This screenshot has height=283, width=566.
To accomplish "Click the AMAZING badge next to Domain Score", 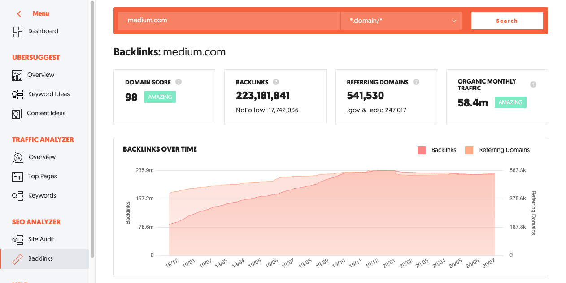I will click(x=160, y=97).
